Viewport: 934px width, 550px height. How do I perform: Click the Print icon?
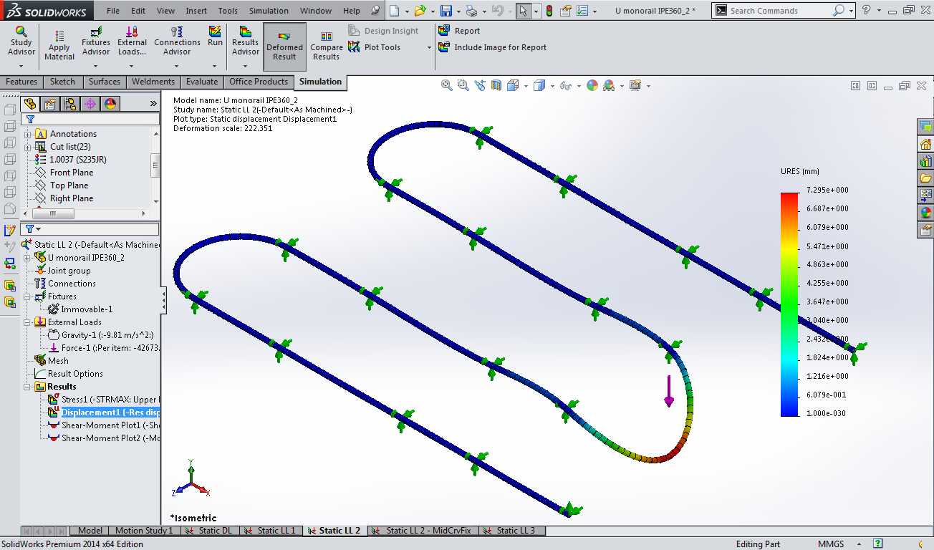(471, 11)
